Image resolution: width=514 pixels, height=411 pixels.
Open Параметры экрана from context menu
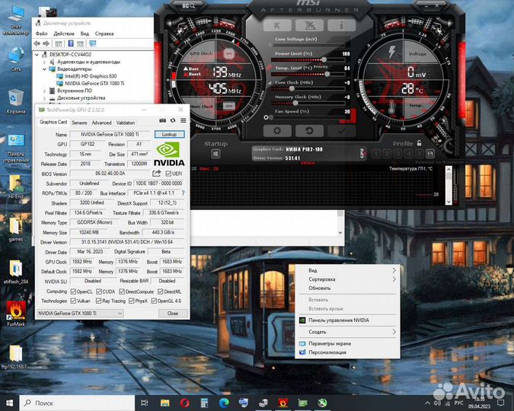347,343
